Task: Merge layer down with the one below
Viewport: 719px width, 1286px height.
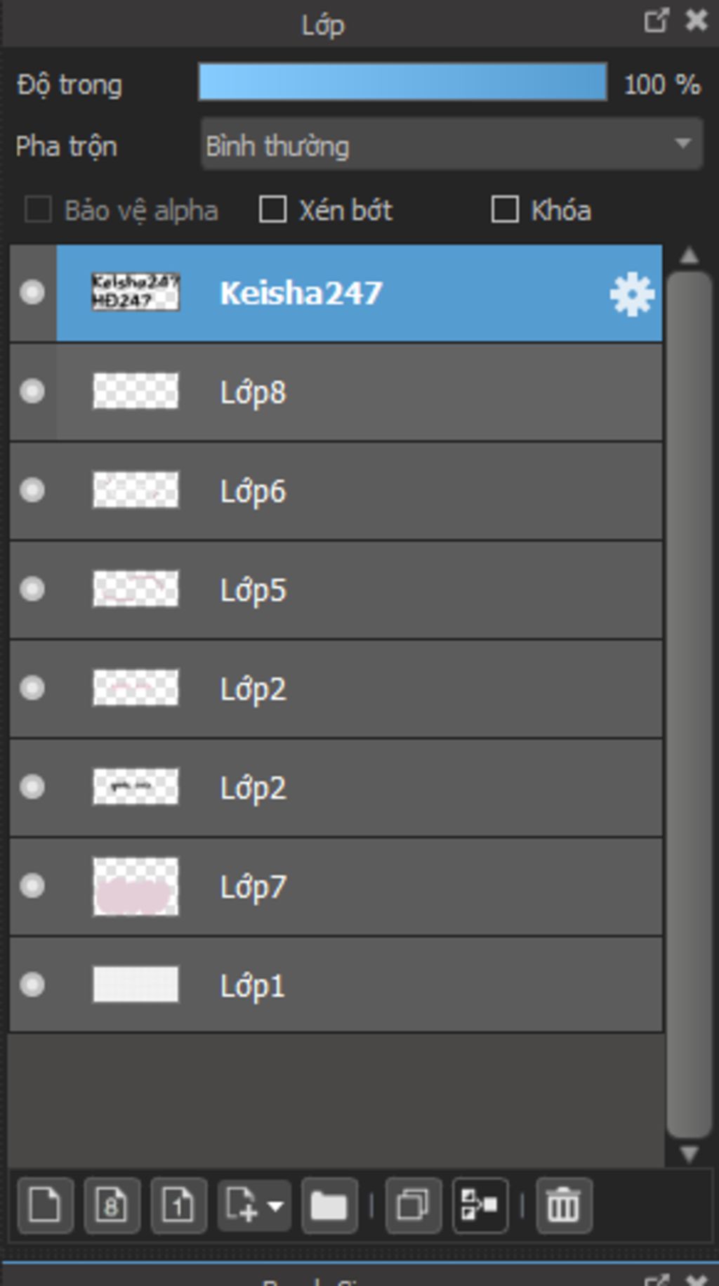Action: point(480,1206)
